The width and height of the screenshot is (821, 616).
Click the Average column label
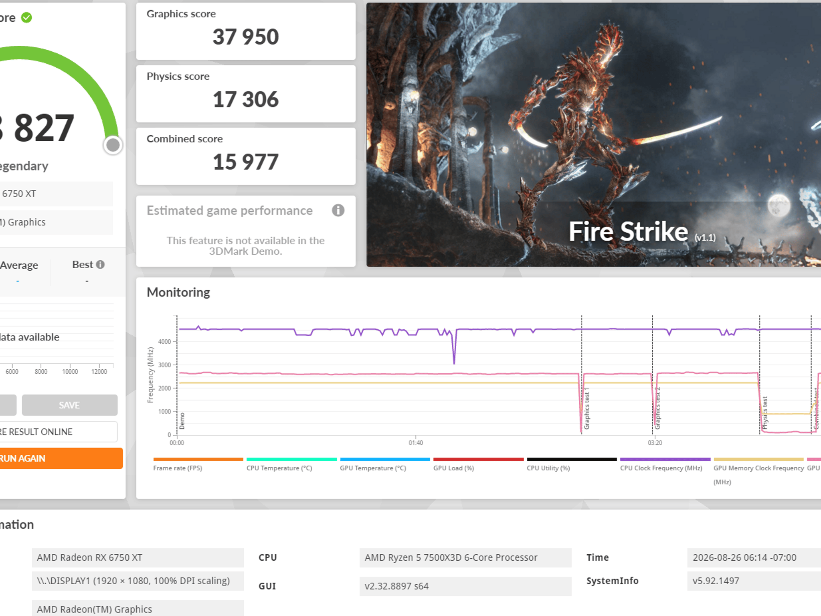(19, 265)
